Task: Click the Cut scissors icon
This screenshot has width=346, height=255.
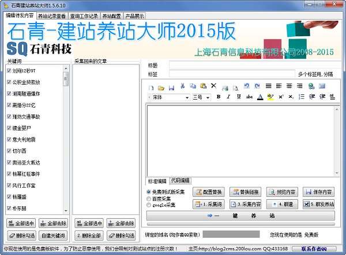Action: pos(182,86)
